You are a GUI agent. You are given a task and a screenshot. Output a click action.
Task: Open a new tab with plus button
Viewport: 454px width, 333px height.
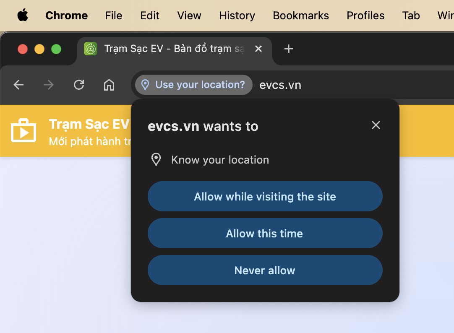(288, 49)
